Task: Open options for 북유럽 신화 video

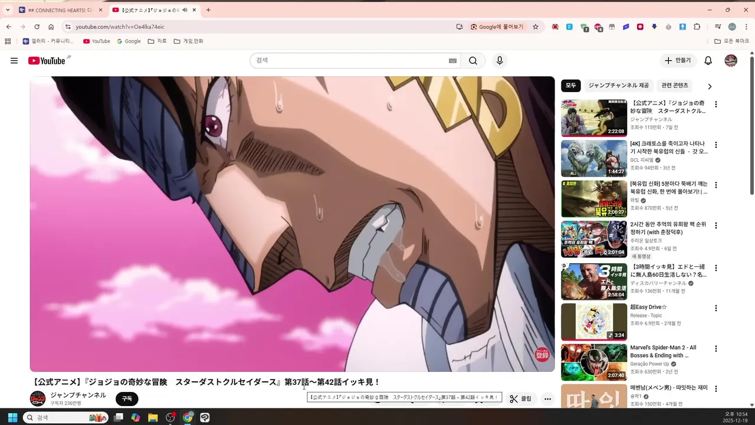Action: pos(716,185)
